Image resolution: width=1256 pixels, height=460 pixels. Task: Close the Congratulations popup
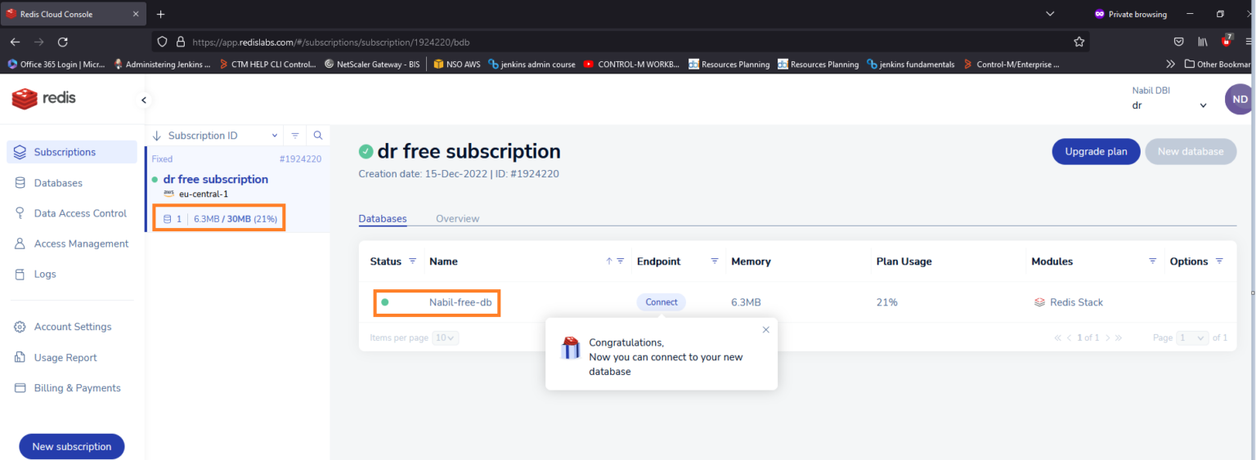coord(765,330)
